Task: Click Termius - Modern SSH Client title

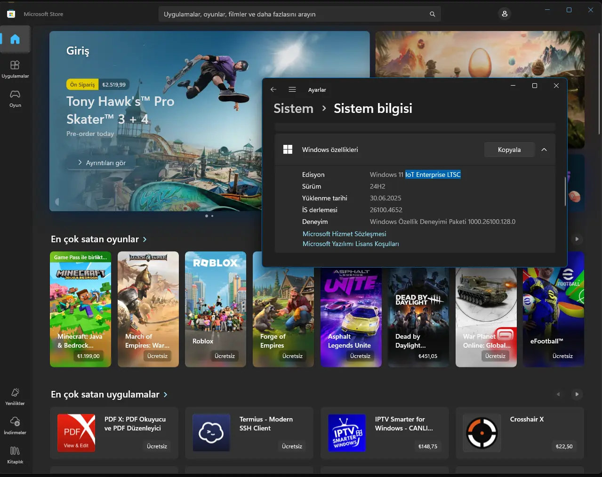Action: (x=266, y=424)
